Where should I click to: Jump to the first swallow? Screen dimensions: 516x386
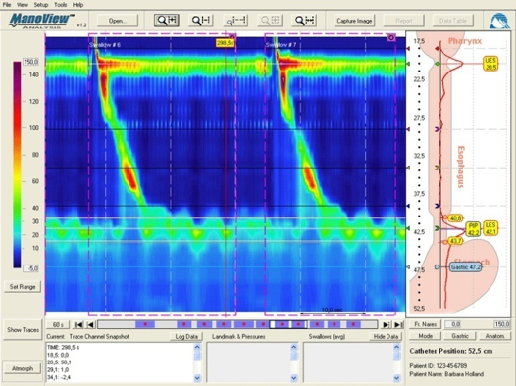coord(78,325)
